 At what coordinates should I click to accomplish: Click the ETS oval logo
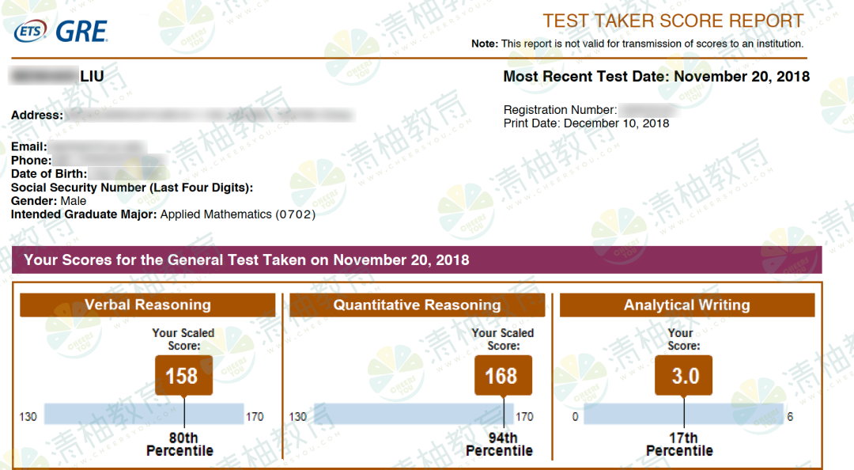31,31
